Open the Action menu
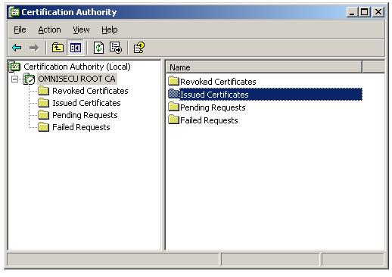Image resolution: width=392 pixels, height=277 pixels. coord(49,30)
